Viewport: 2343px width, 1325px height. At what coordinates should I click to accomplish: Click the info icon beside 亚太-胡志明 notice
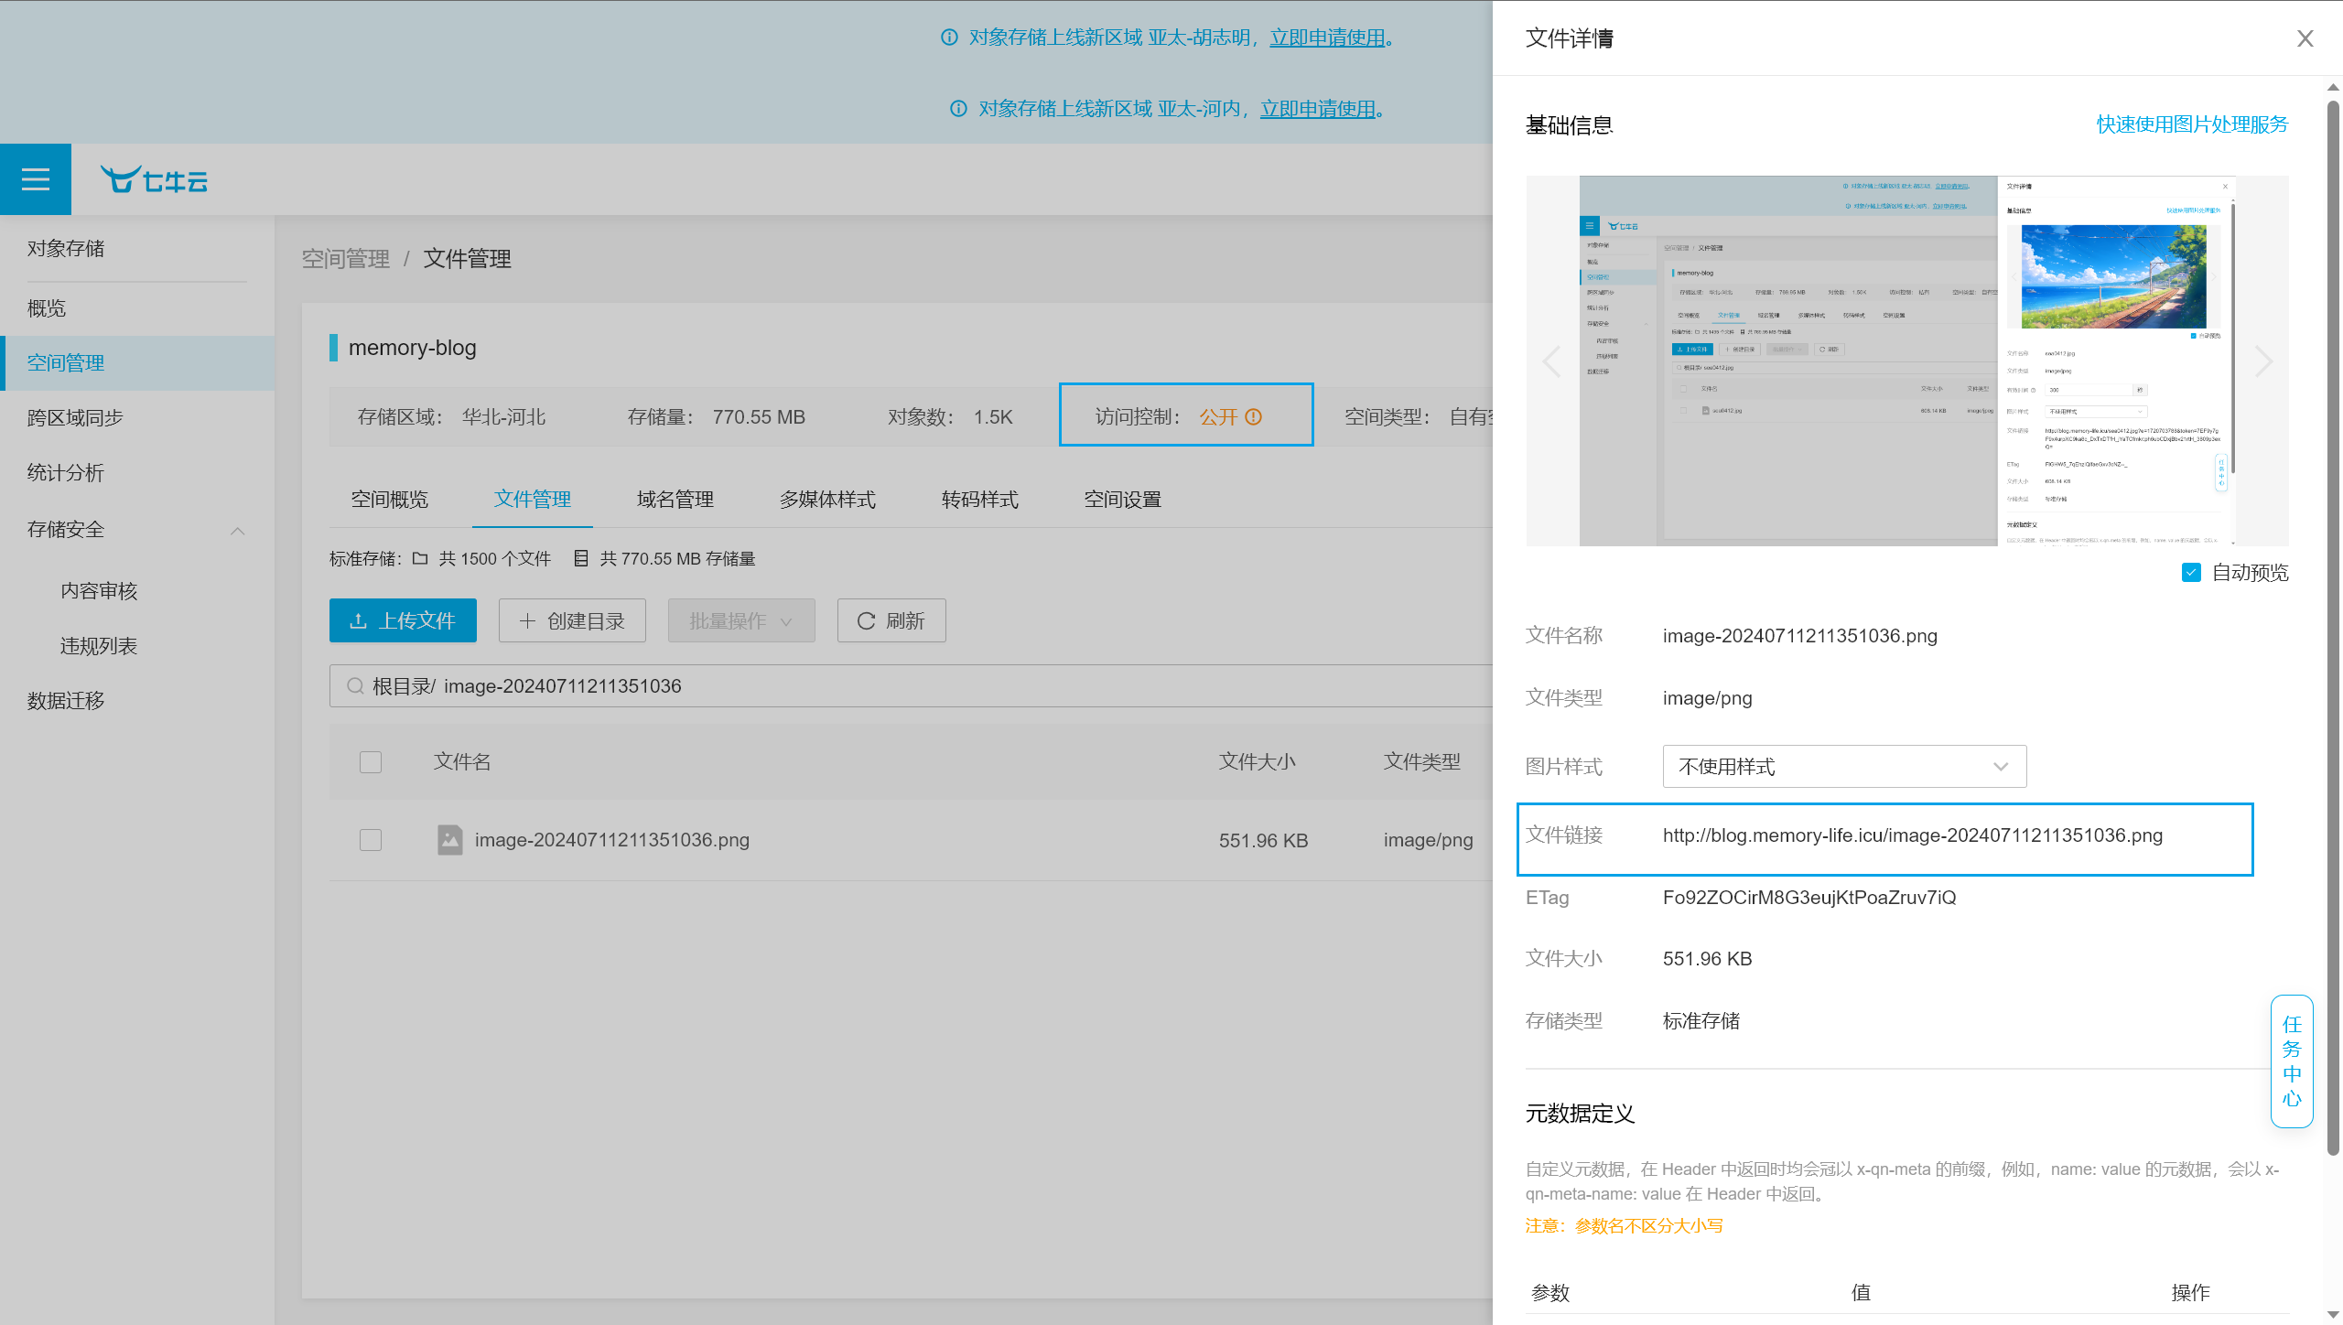[x=949, y=38]
